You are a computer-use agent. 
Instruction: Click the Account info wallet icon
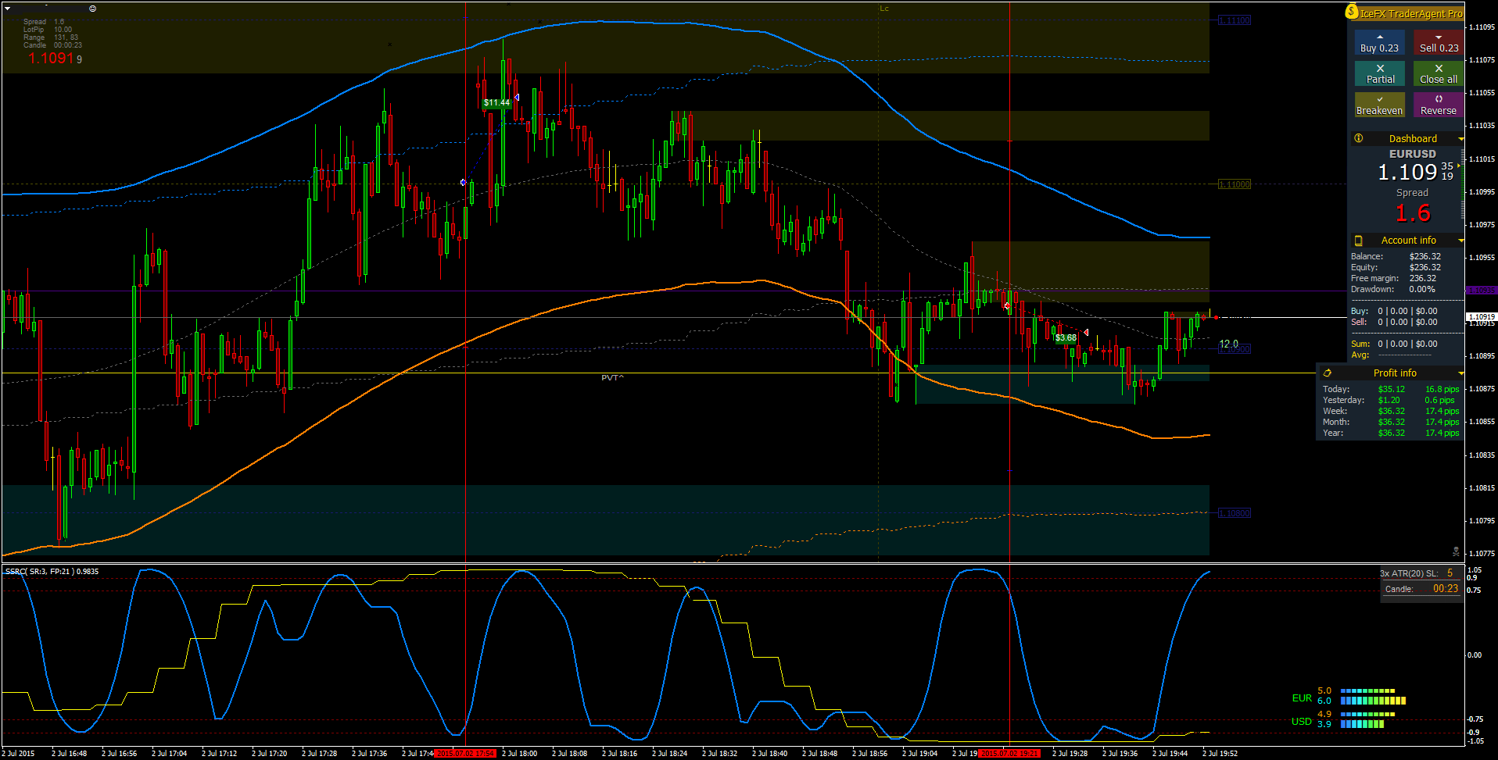(1359, 241)
